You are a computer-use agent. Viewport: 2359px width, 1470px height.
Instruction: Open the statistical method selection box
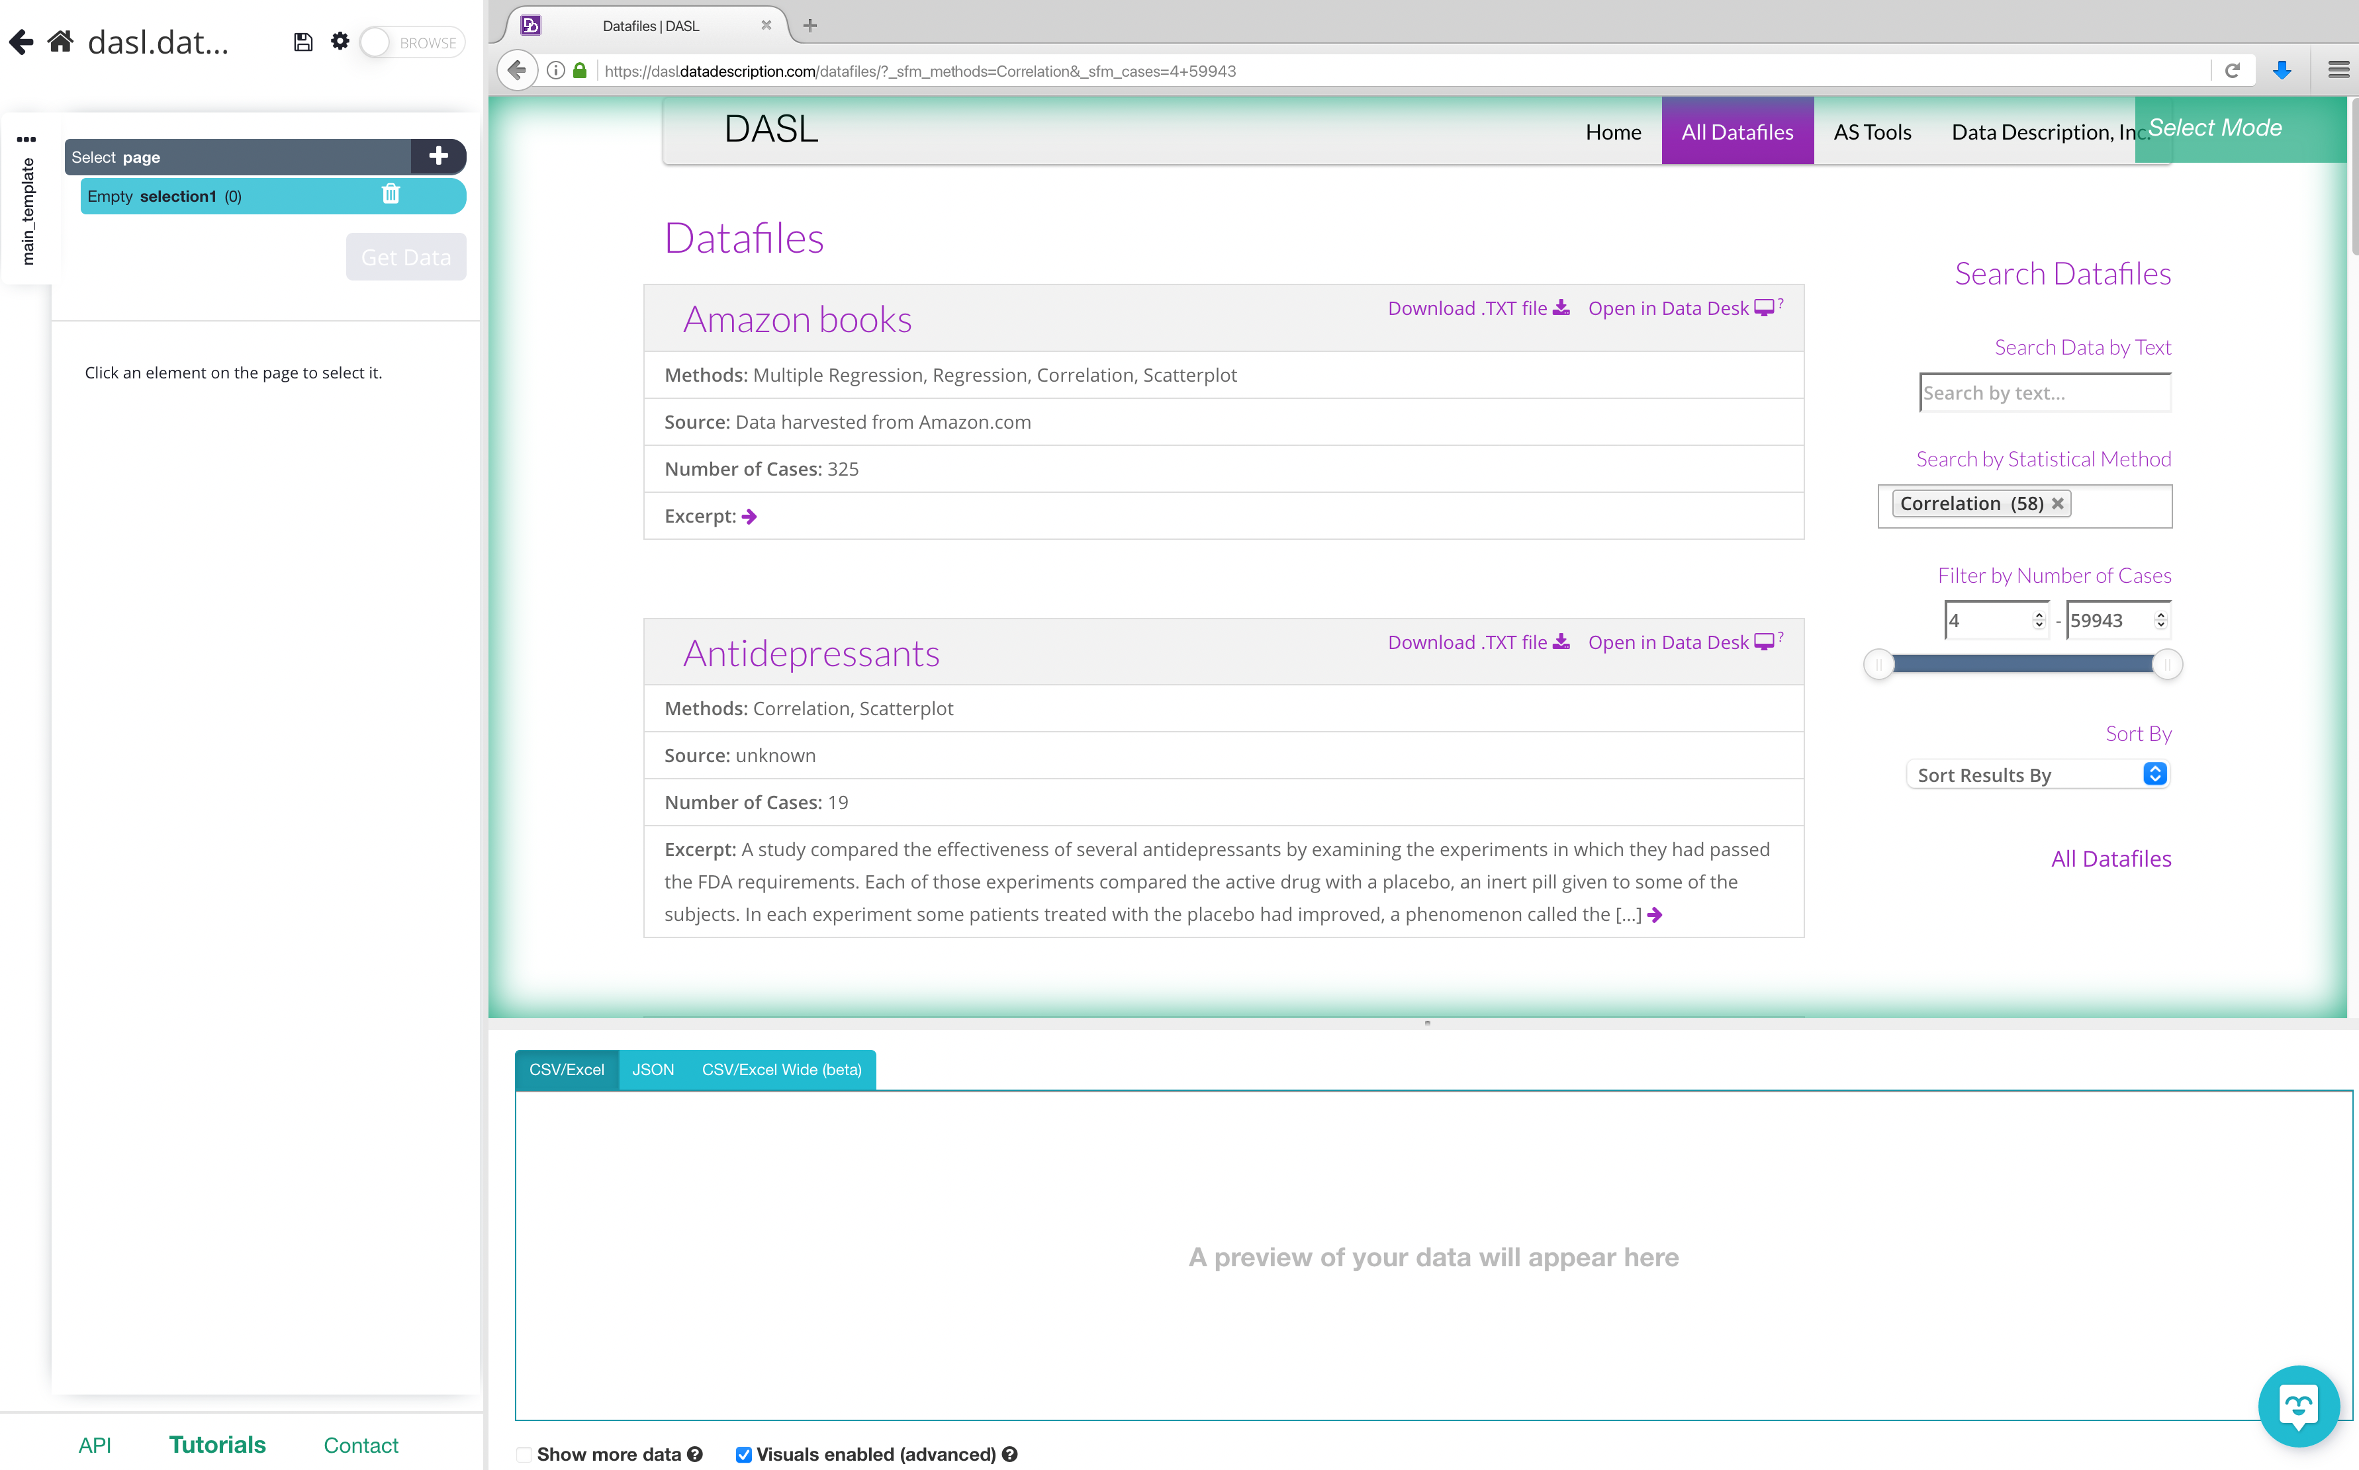2024,505
